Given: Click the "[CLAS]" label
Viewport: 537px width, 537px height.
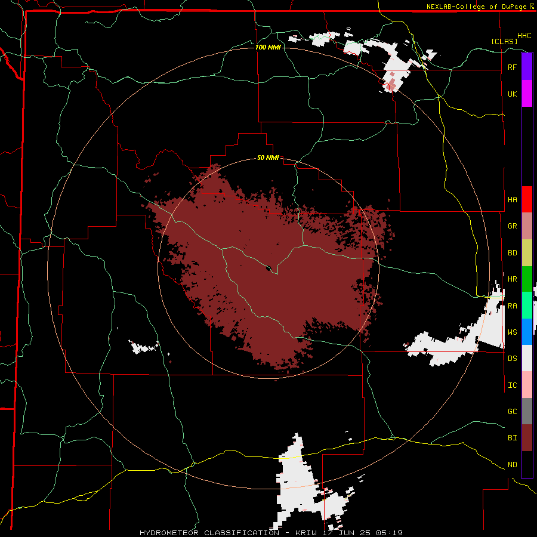Looking at the screenshot, I should [x=504, y=41].
